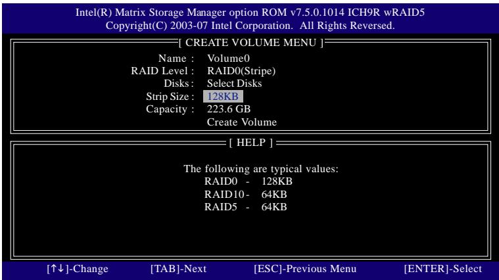The height and width of the screenshot is (280, 499).
Task: Click the Intel Matrix Storage Manager header line
Action: [250, 12]
